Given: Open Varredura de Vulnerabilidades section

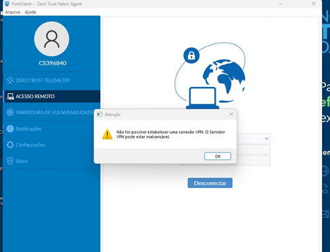Looking at the screenshot, I should click(51, 112).
